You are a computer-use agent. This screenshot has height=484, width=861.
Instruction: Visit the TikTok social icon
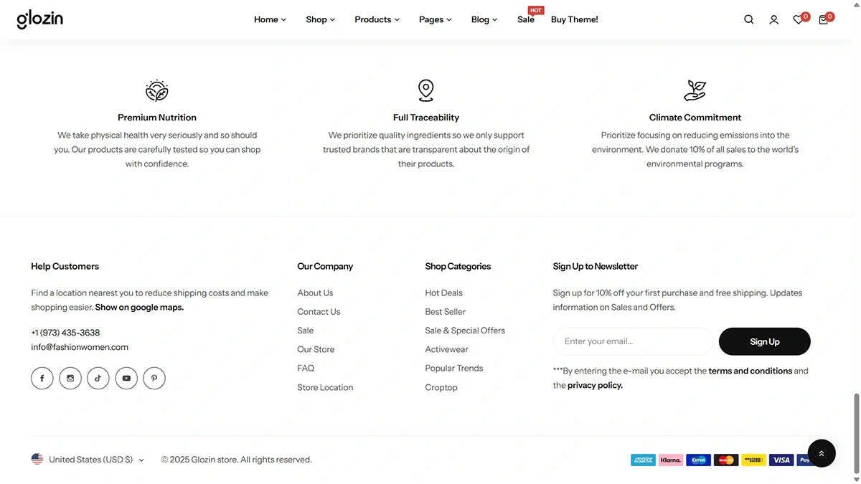coord(98,378)
